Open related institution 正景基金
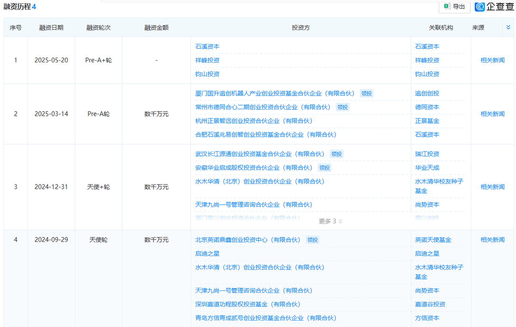Screen dimensions: 516x327 (427, 121)
